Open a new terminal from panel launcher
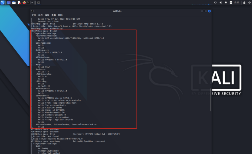 [29, 2]
